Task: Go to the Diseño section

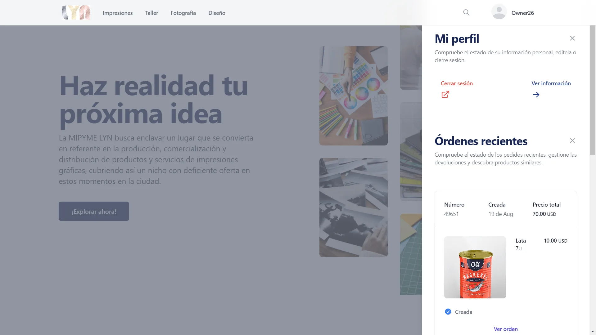Action: (x=217, y=13)
